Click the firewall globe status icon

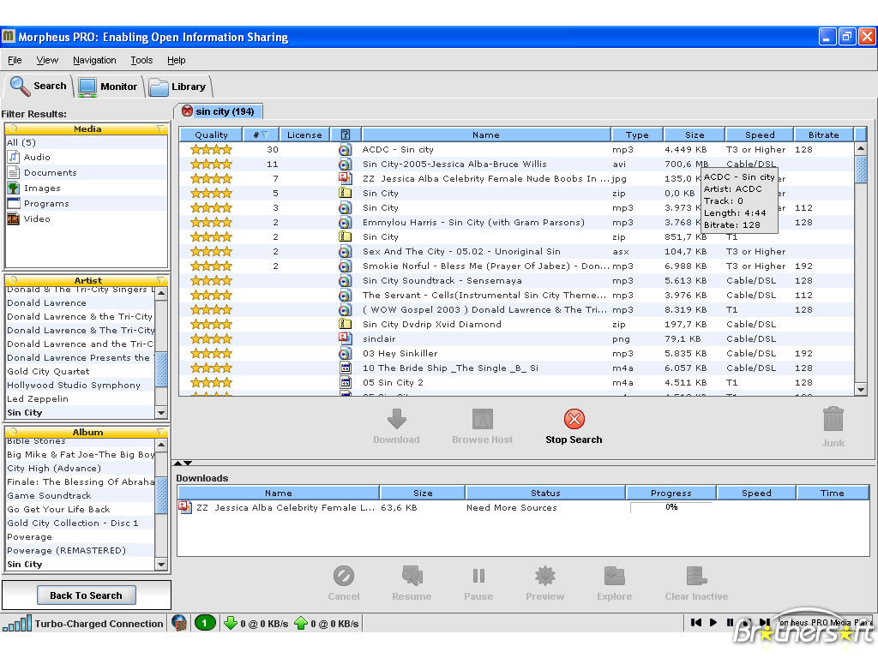coord(178,623)
